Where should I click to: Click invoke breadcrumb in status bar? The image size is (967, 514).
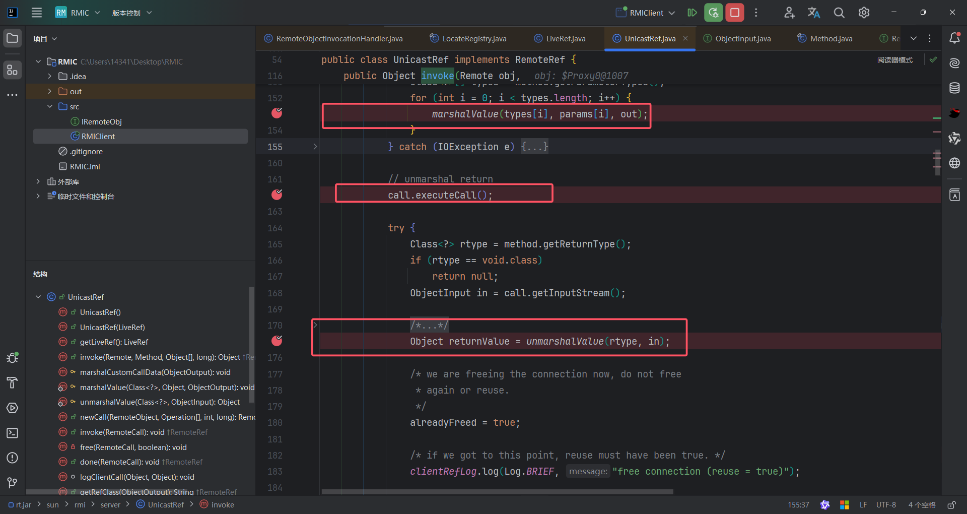[217, 504]
